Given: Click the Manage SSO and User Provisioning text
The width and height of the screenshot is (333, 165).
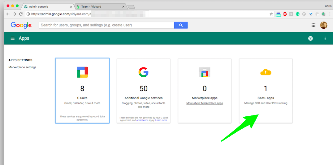Looking at the screenshot, I should coord(266,103).
